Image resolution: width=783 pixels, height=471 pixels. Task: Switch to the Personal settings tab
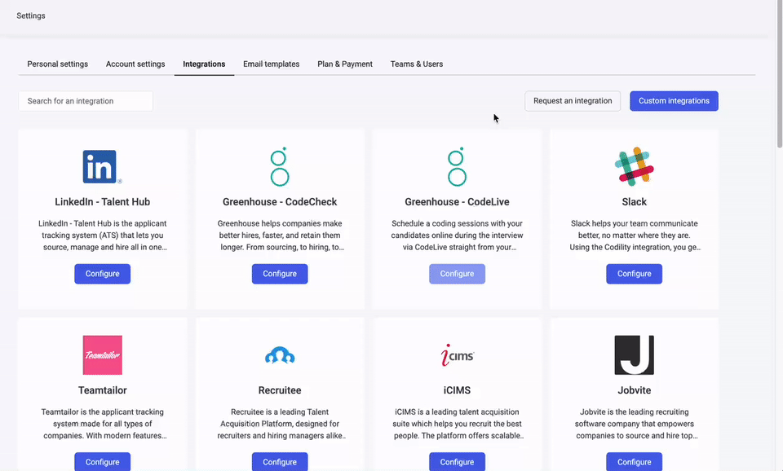click(57, 64)
